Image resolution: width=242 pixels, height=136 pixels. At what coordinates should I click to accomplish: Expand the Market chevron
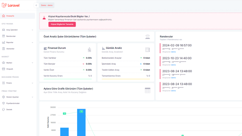(x=32, y=63)
